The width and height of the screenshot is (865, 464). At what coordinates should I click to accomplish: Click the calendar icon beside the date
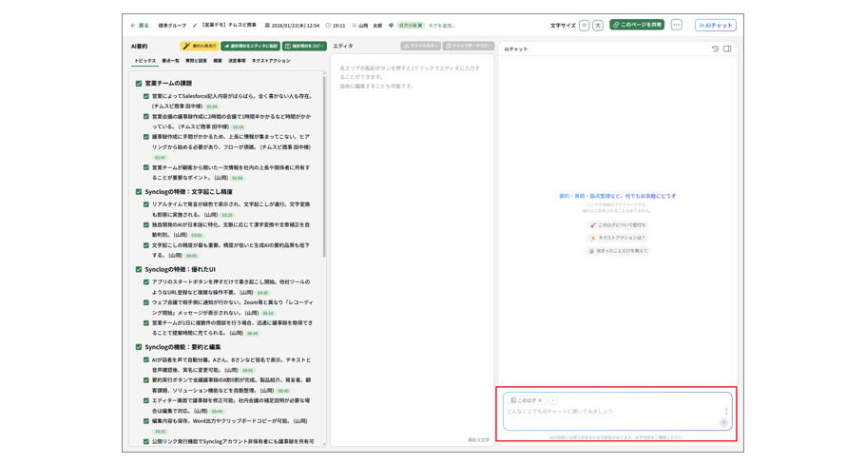click(x=267, y=26)
